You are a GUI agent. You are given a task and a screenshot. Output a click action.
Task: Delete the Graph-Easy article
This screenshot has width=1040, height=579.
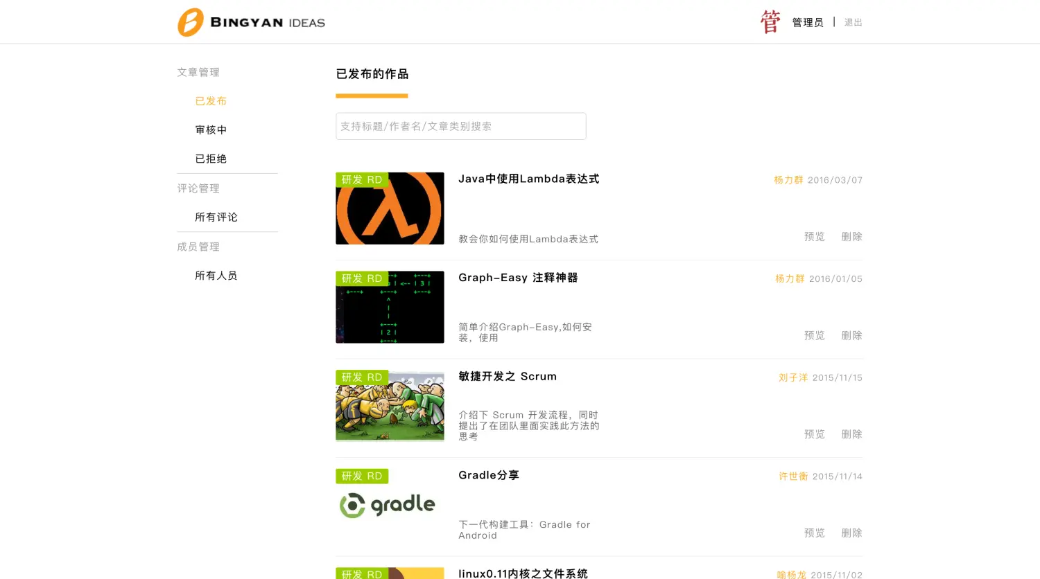point(852,336)
